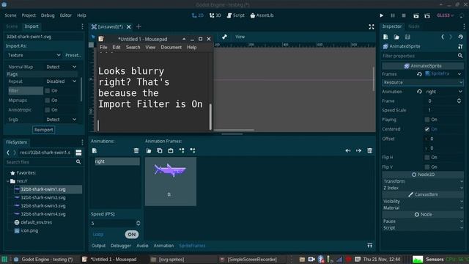Toggle the FileSystem split view mode icon
Viewport: 469px width, 264px height.
[78, 153]
